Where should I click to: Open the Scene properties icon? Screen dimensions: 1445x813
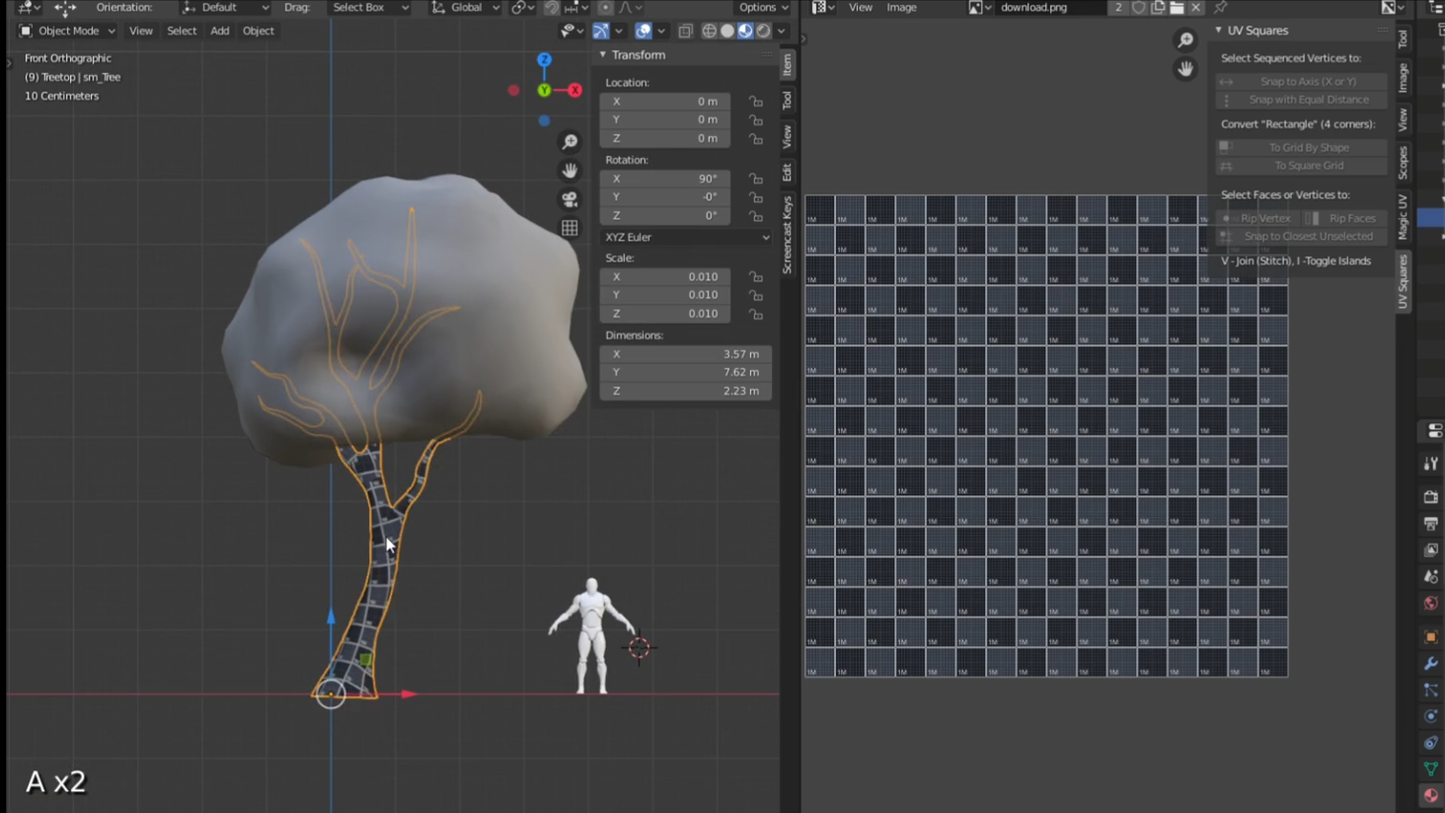pos(1431,577)
